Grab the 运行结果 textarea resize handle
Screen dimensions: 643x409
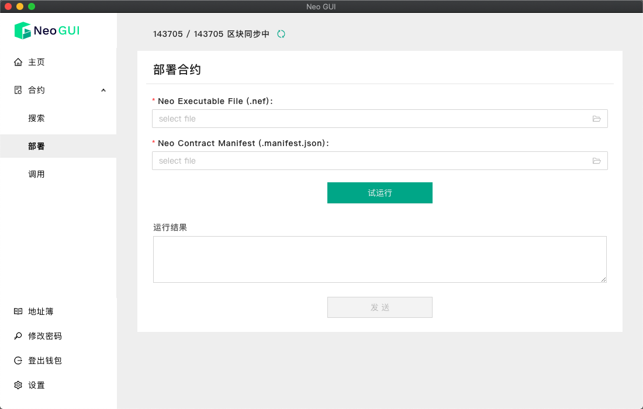click(603, 280)
